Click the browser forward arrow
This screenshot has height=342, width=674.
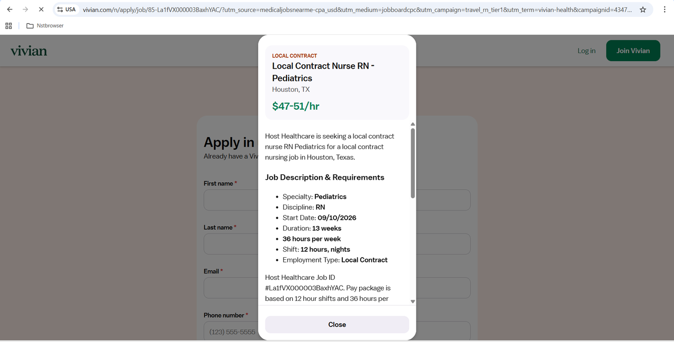coord(25,9)
